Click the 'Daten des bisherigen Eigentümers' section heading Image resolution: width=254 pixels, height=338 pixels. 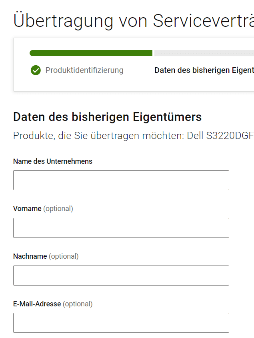click(107, 117)
